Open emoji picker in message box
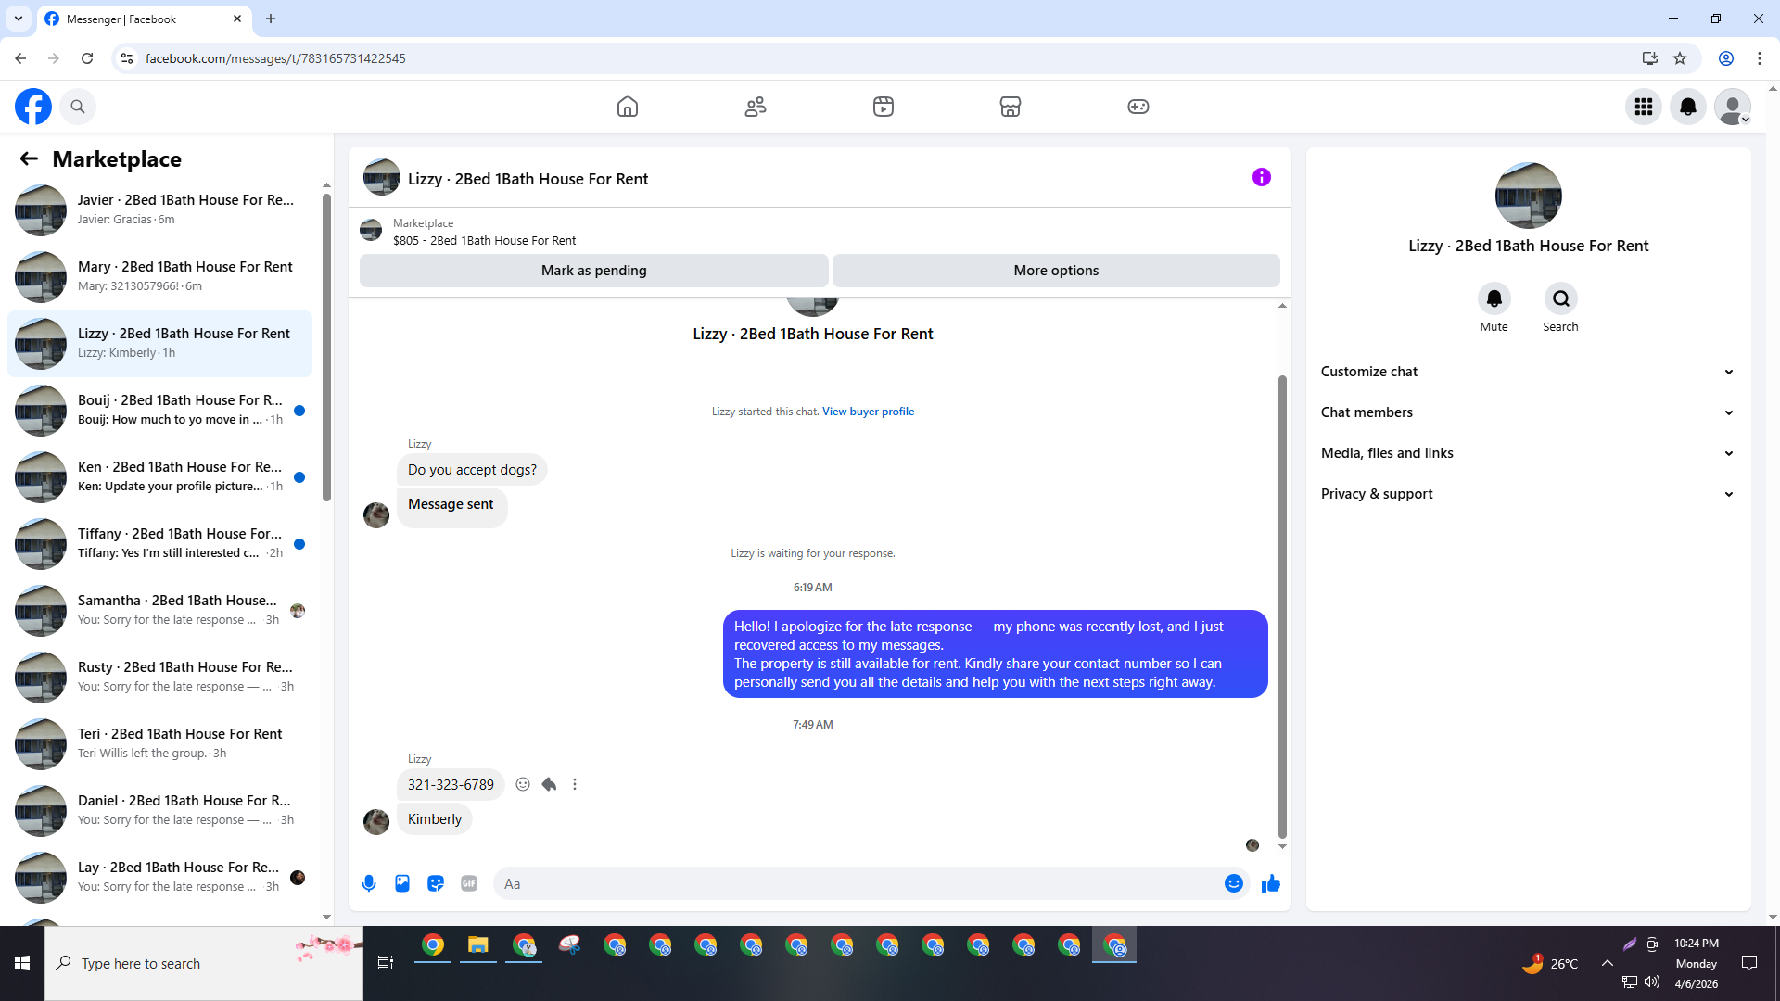Screen dimensions: 1780x1001 click(x=1233, y=883)
